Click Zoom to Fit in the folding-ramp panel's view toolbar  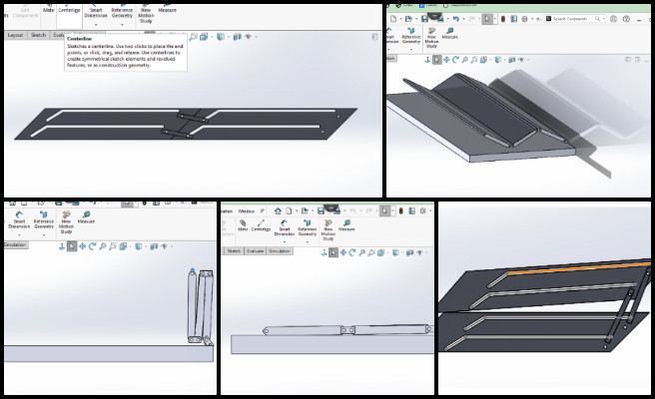click(x=465, y=60)
